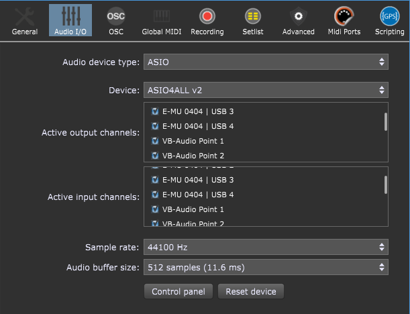Open the Recording red dot icon
This screenshot has height=314, width=410.
[207, 16]
